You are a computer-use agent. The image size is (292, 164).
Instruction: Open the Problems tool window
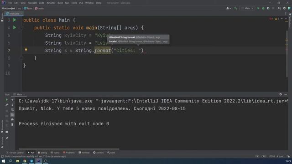tap(69, 153)
